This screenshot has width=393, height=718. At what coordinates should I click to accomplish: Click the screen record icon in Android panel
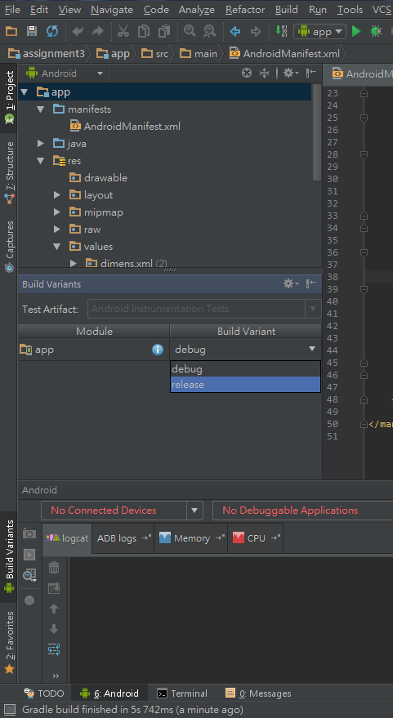click(29, 555)
